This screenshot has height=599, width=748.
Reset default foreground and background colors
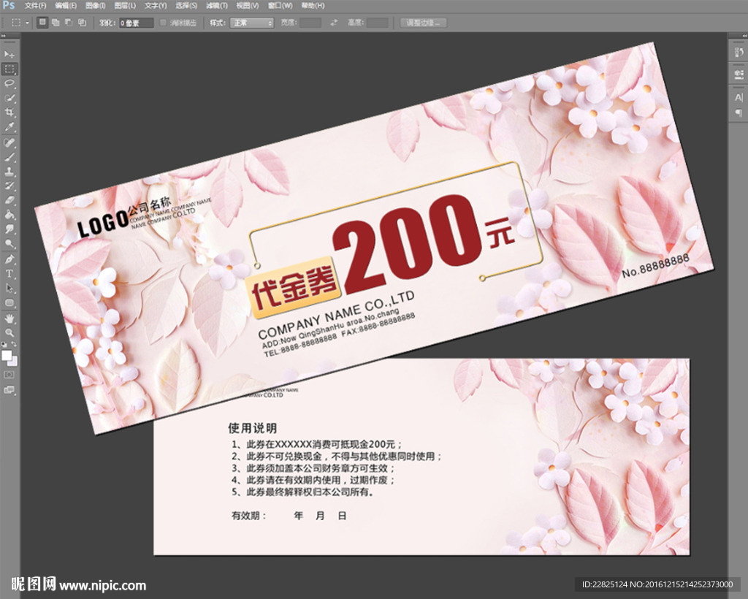click(4, 344)
